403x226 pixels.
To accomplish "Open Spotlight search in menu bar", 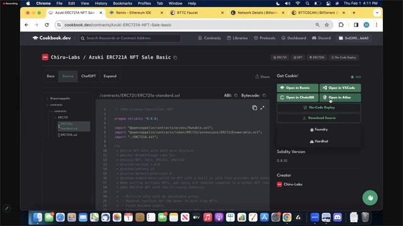I will point(307,3).
